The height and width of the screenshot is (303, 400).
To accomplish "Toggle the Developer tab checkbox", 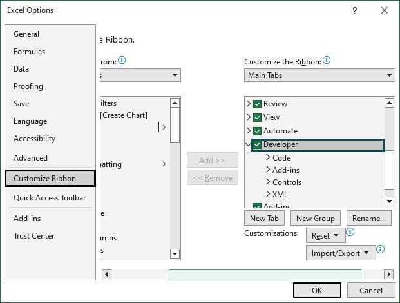I will [x=257, y=145].
